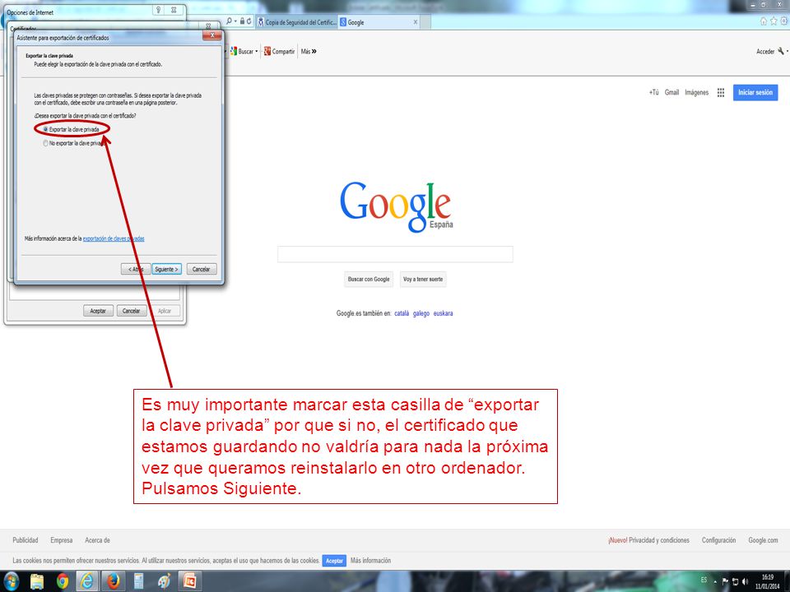Image resolution: width=790 pixels, height=592 pixels.
Task: Show hidden tray icons arrow
Action: [715, 581]
